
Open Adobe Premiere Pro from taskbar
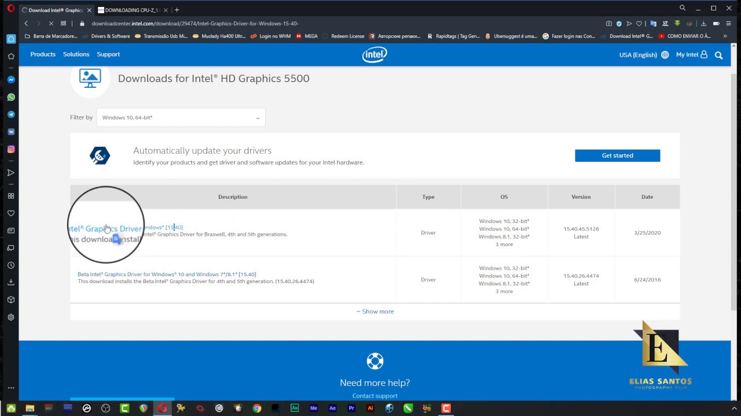(x=351, y=408)
